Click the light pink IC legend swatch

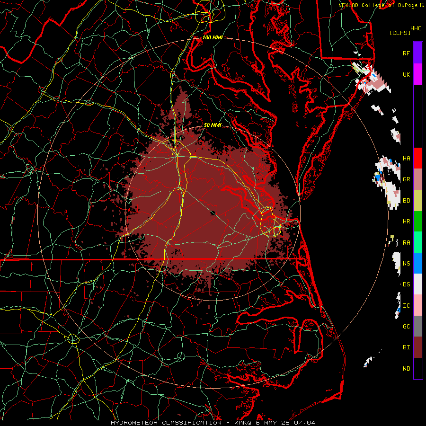click(x=418, y=305)
